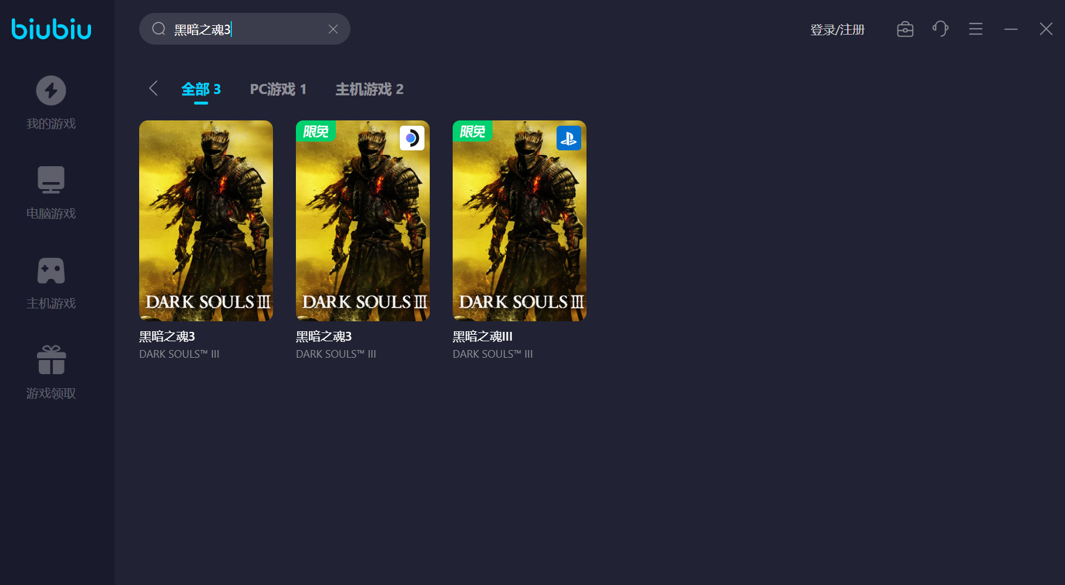Viewport: 1065px width, 585px height.
Task: Click the biubiu logo
Action: [52, 29]
